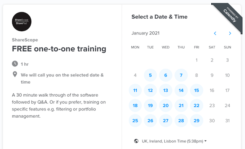Image resolution: width=245 pixels, height=149 pixels.
Task: Click the clock duration icon
Action: [15, 64]
